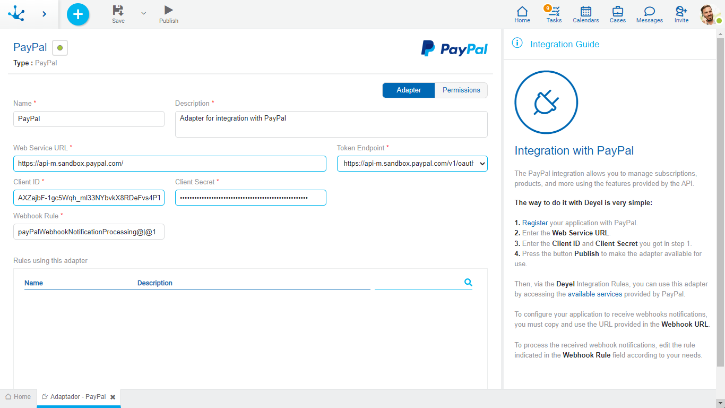Image resolution: width=725 pixels, height=408 pixels.
Task: Click the chevron arrow beside the Deyel logo
Action: [x=44, y=14]
